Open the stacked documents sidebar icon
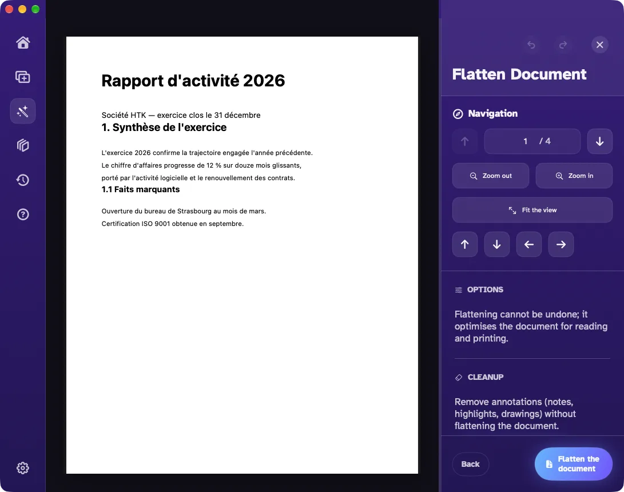Viewport: 624px width, 492px height. [23, 145]
